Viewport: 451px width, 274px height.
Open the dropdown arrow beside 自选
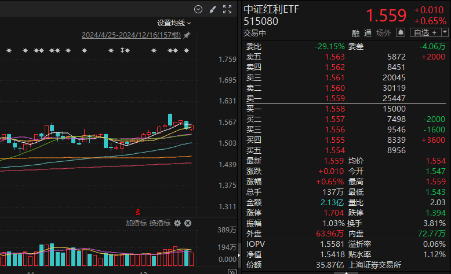click(x=445, y=32)
